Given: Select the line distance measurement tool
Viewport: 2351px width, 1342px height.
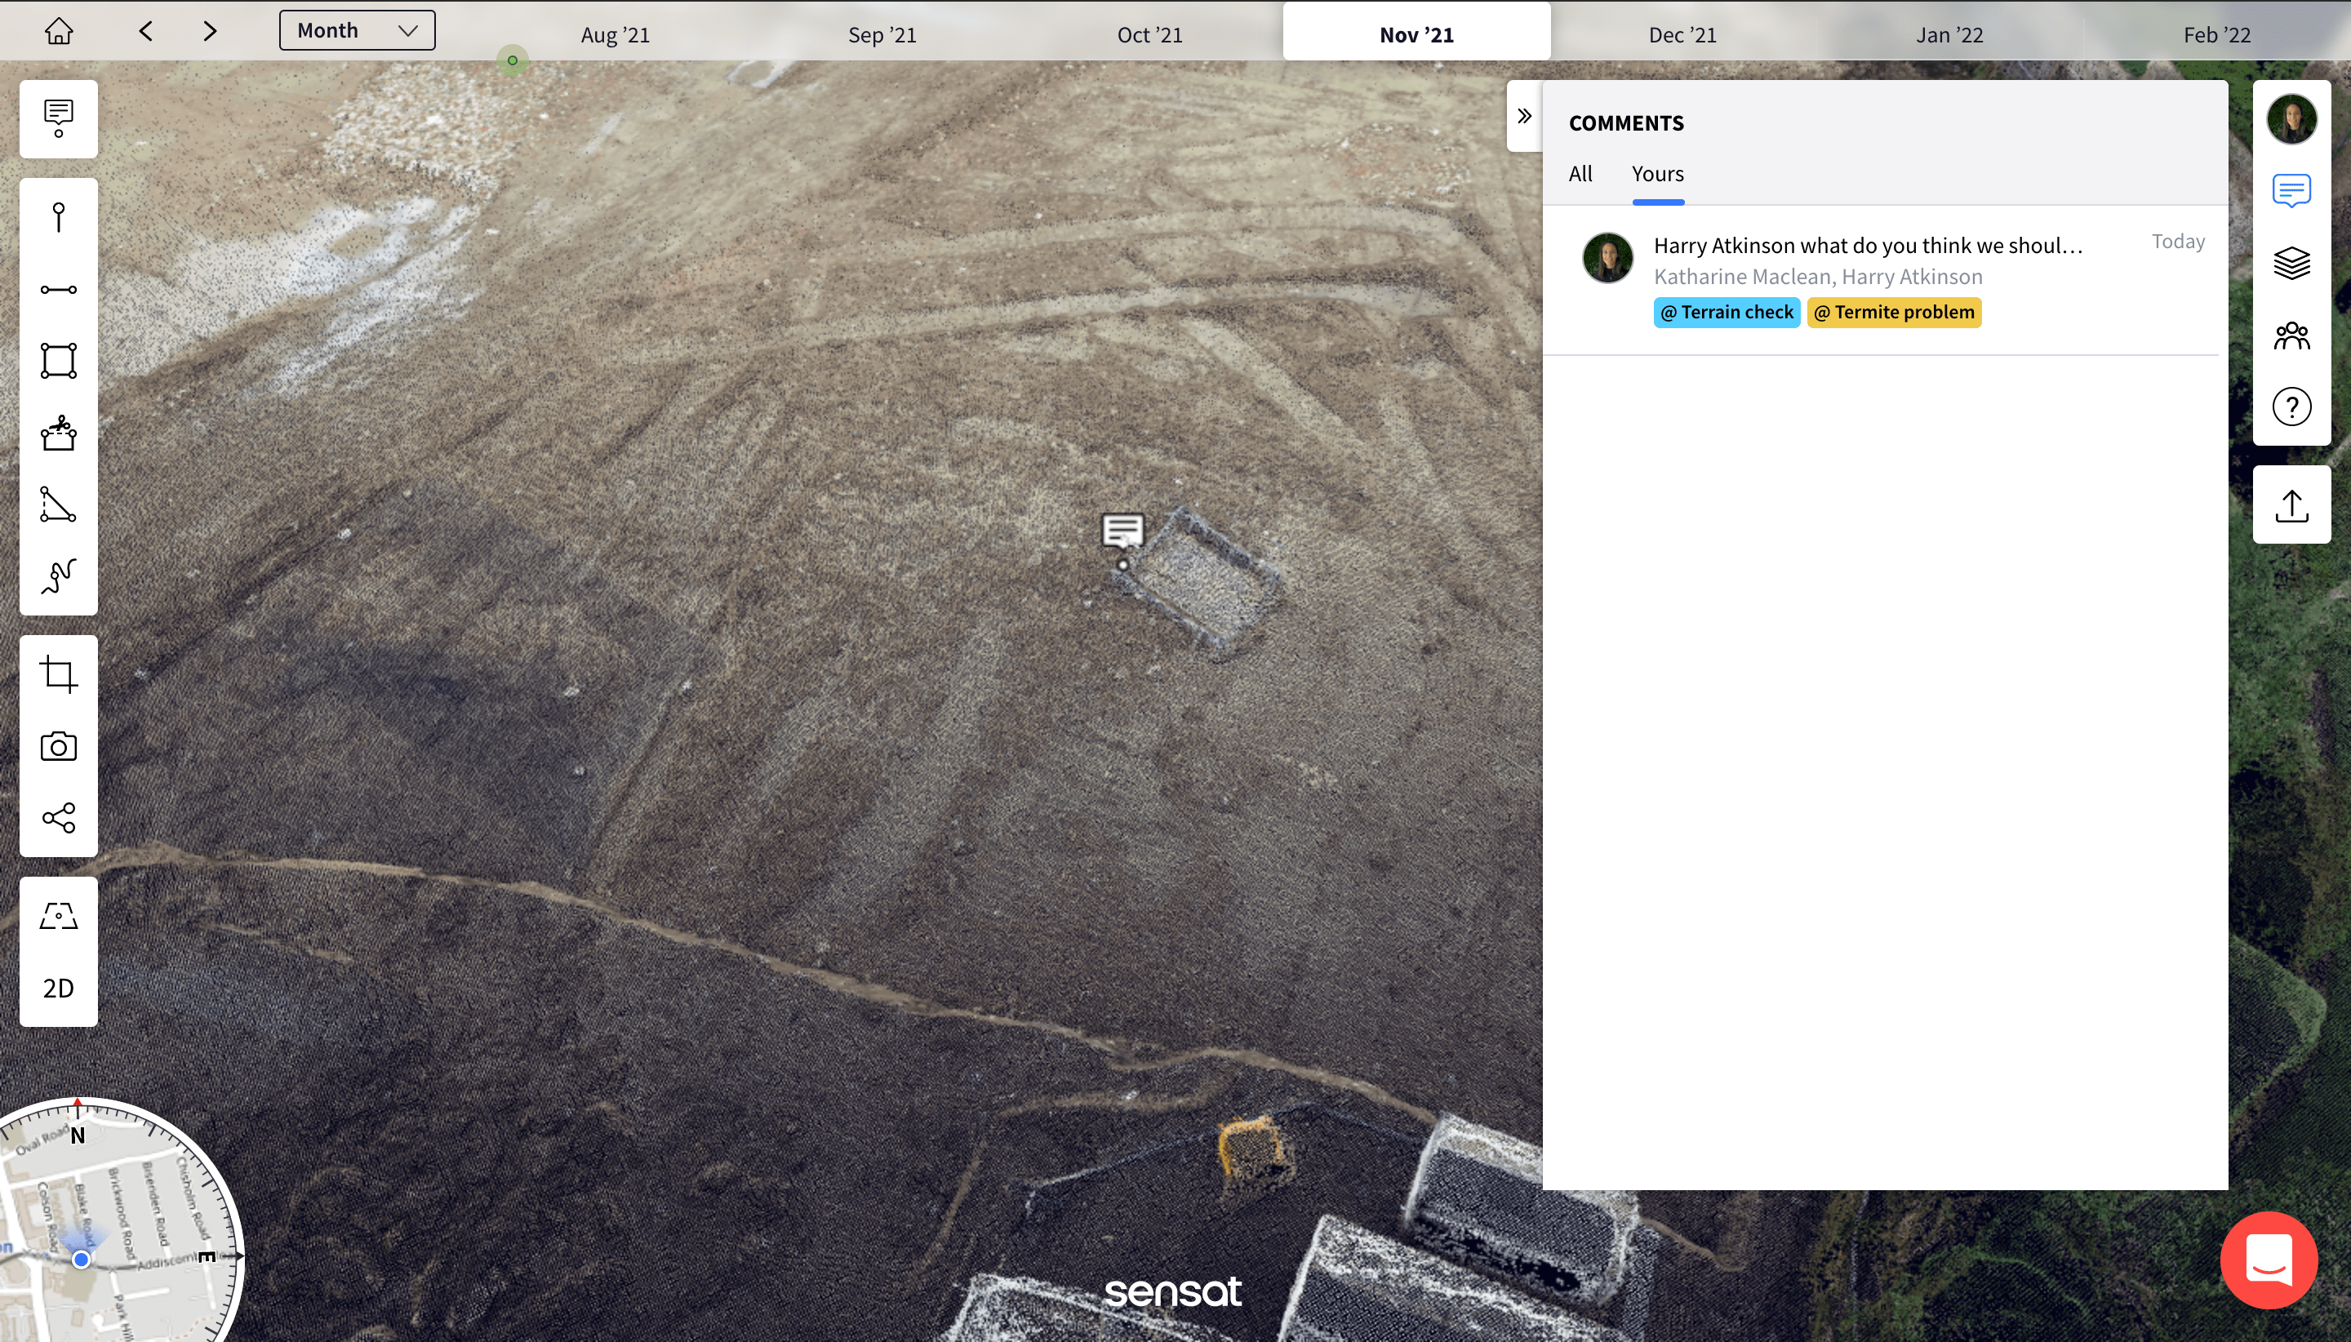Looking at the screenshot, I should point(58,290).
